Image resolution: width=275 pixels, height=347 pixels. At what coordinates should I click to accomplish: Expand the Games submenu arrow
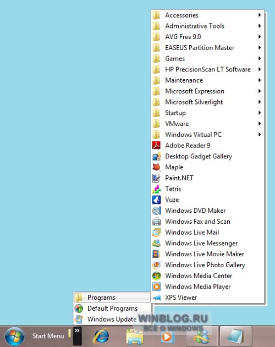point(260,58)
